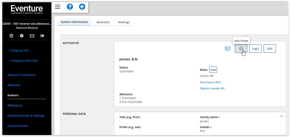
Task: Collapse the Personal Data section
Action: click(282, 116)
